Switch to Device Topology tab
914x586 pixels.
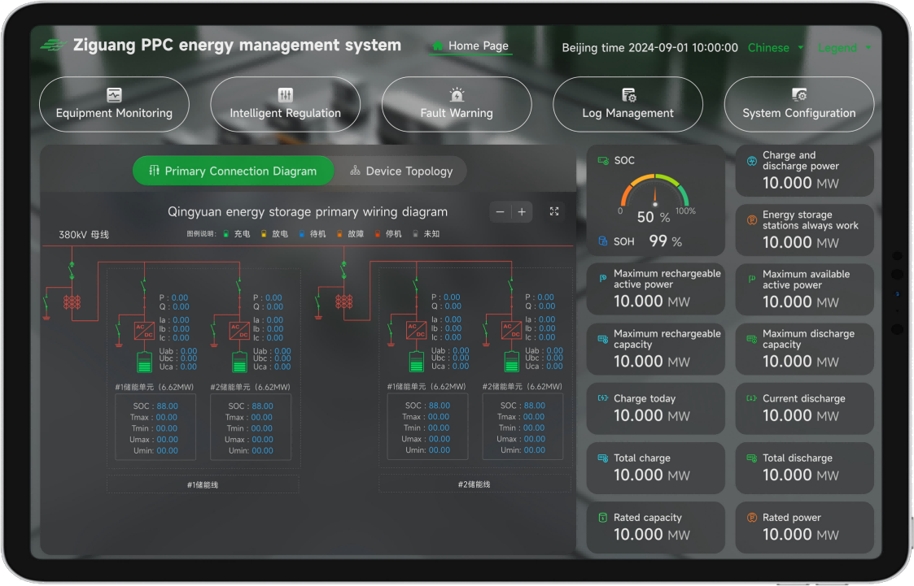click(x=400, y=171)
